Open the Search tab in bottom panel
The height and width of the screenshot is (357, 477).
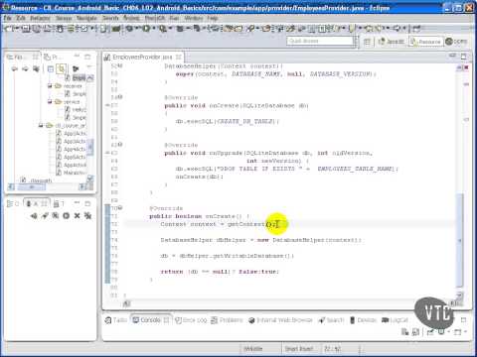pos(331,320)
